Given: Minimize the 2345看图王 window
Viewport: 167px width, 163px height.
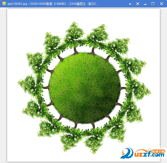Looking at the screenshot, I should click(x=145, y=4).
